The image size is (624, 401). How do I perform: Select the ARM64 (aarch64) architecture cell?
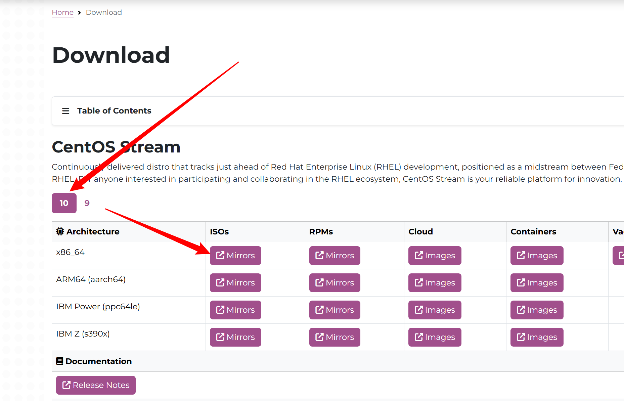(129, 283)
